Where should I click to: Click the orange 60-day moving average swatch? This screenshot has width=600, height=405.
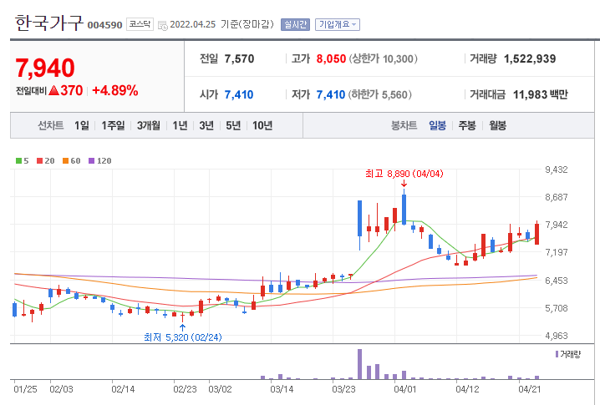tap(65, 160)
